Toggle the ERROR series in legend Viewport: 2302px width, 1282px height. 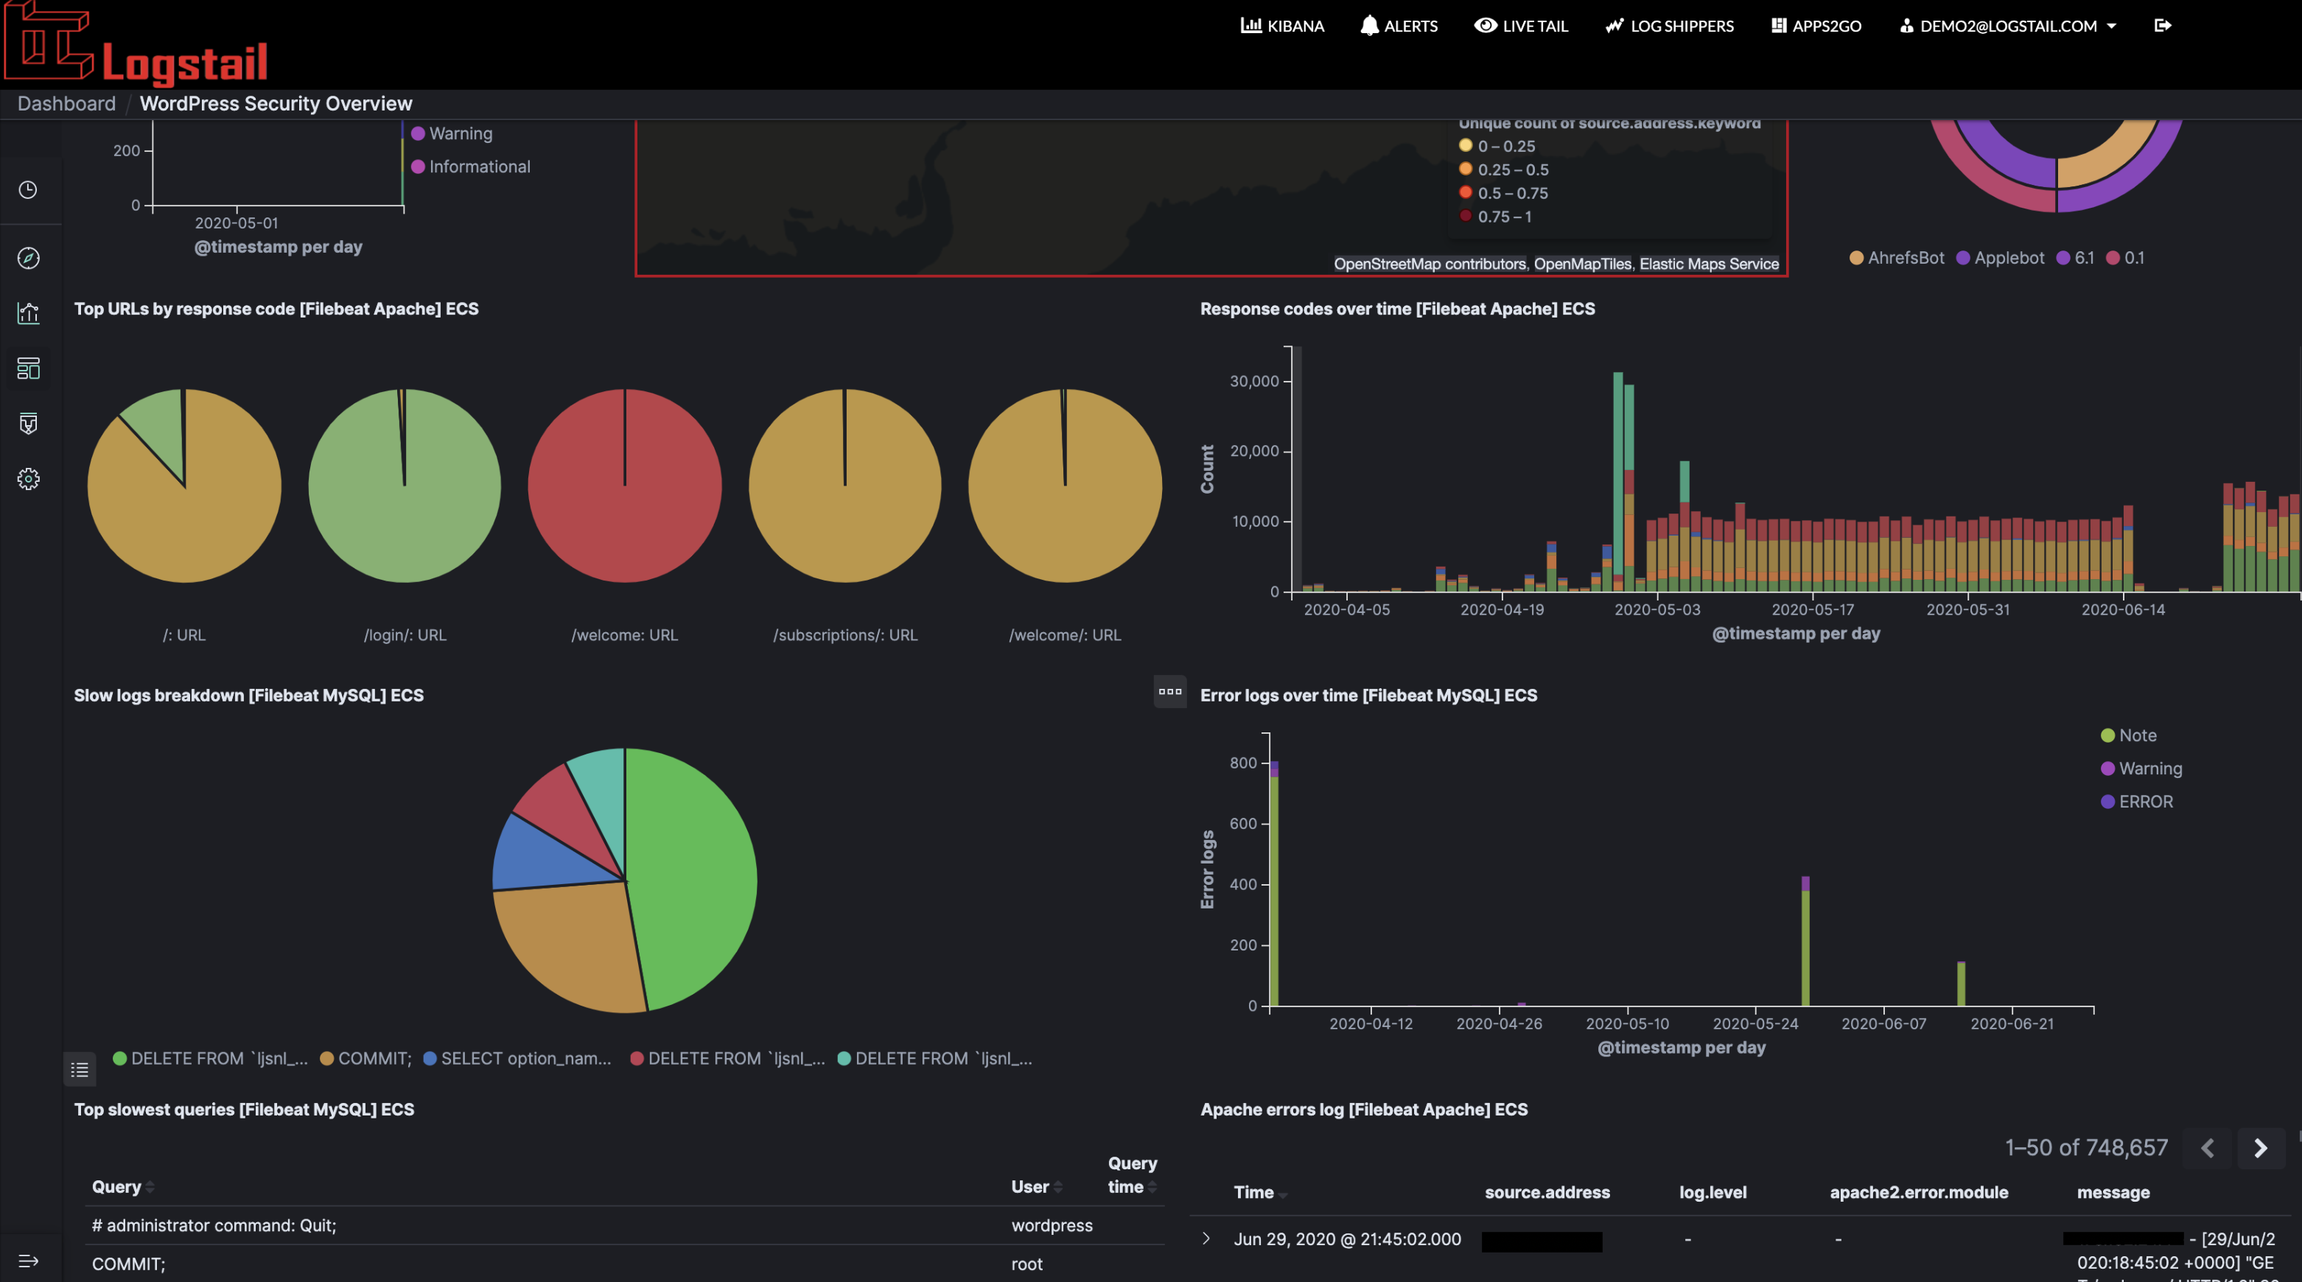tap(2145, 802)
